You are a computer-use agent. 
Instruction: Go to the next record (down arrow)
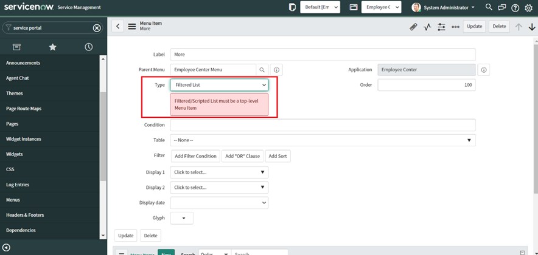click(x=532, y=27)
